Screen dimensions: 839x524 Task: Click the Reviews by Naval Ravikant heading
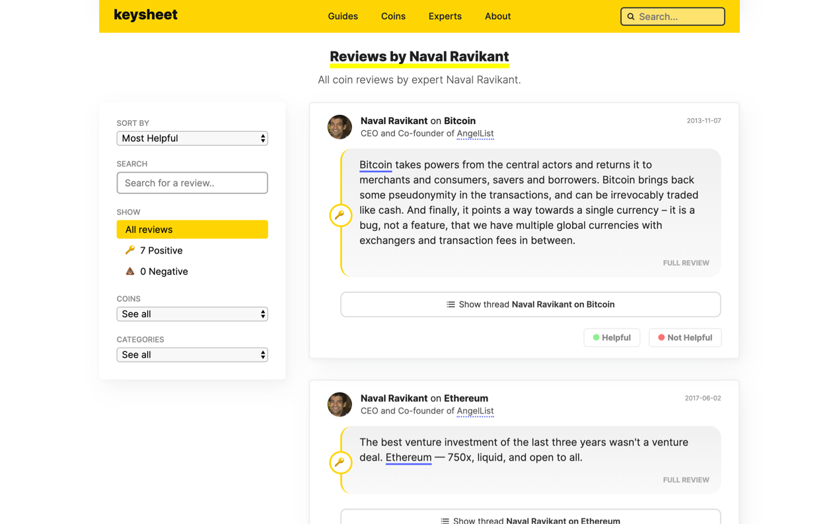point(419,57)
